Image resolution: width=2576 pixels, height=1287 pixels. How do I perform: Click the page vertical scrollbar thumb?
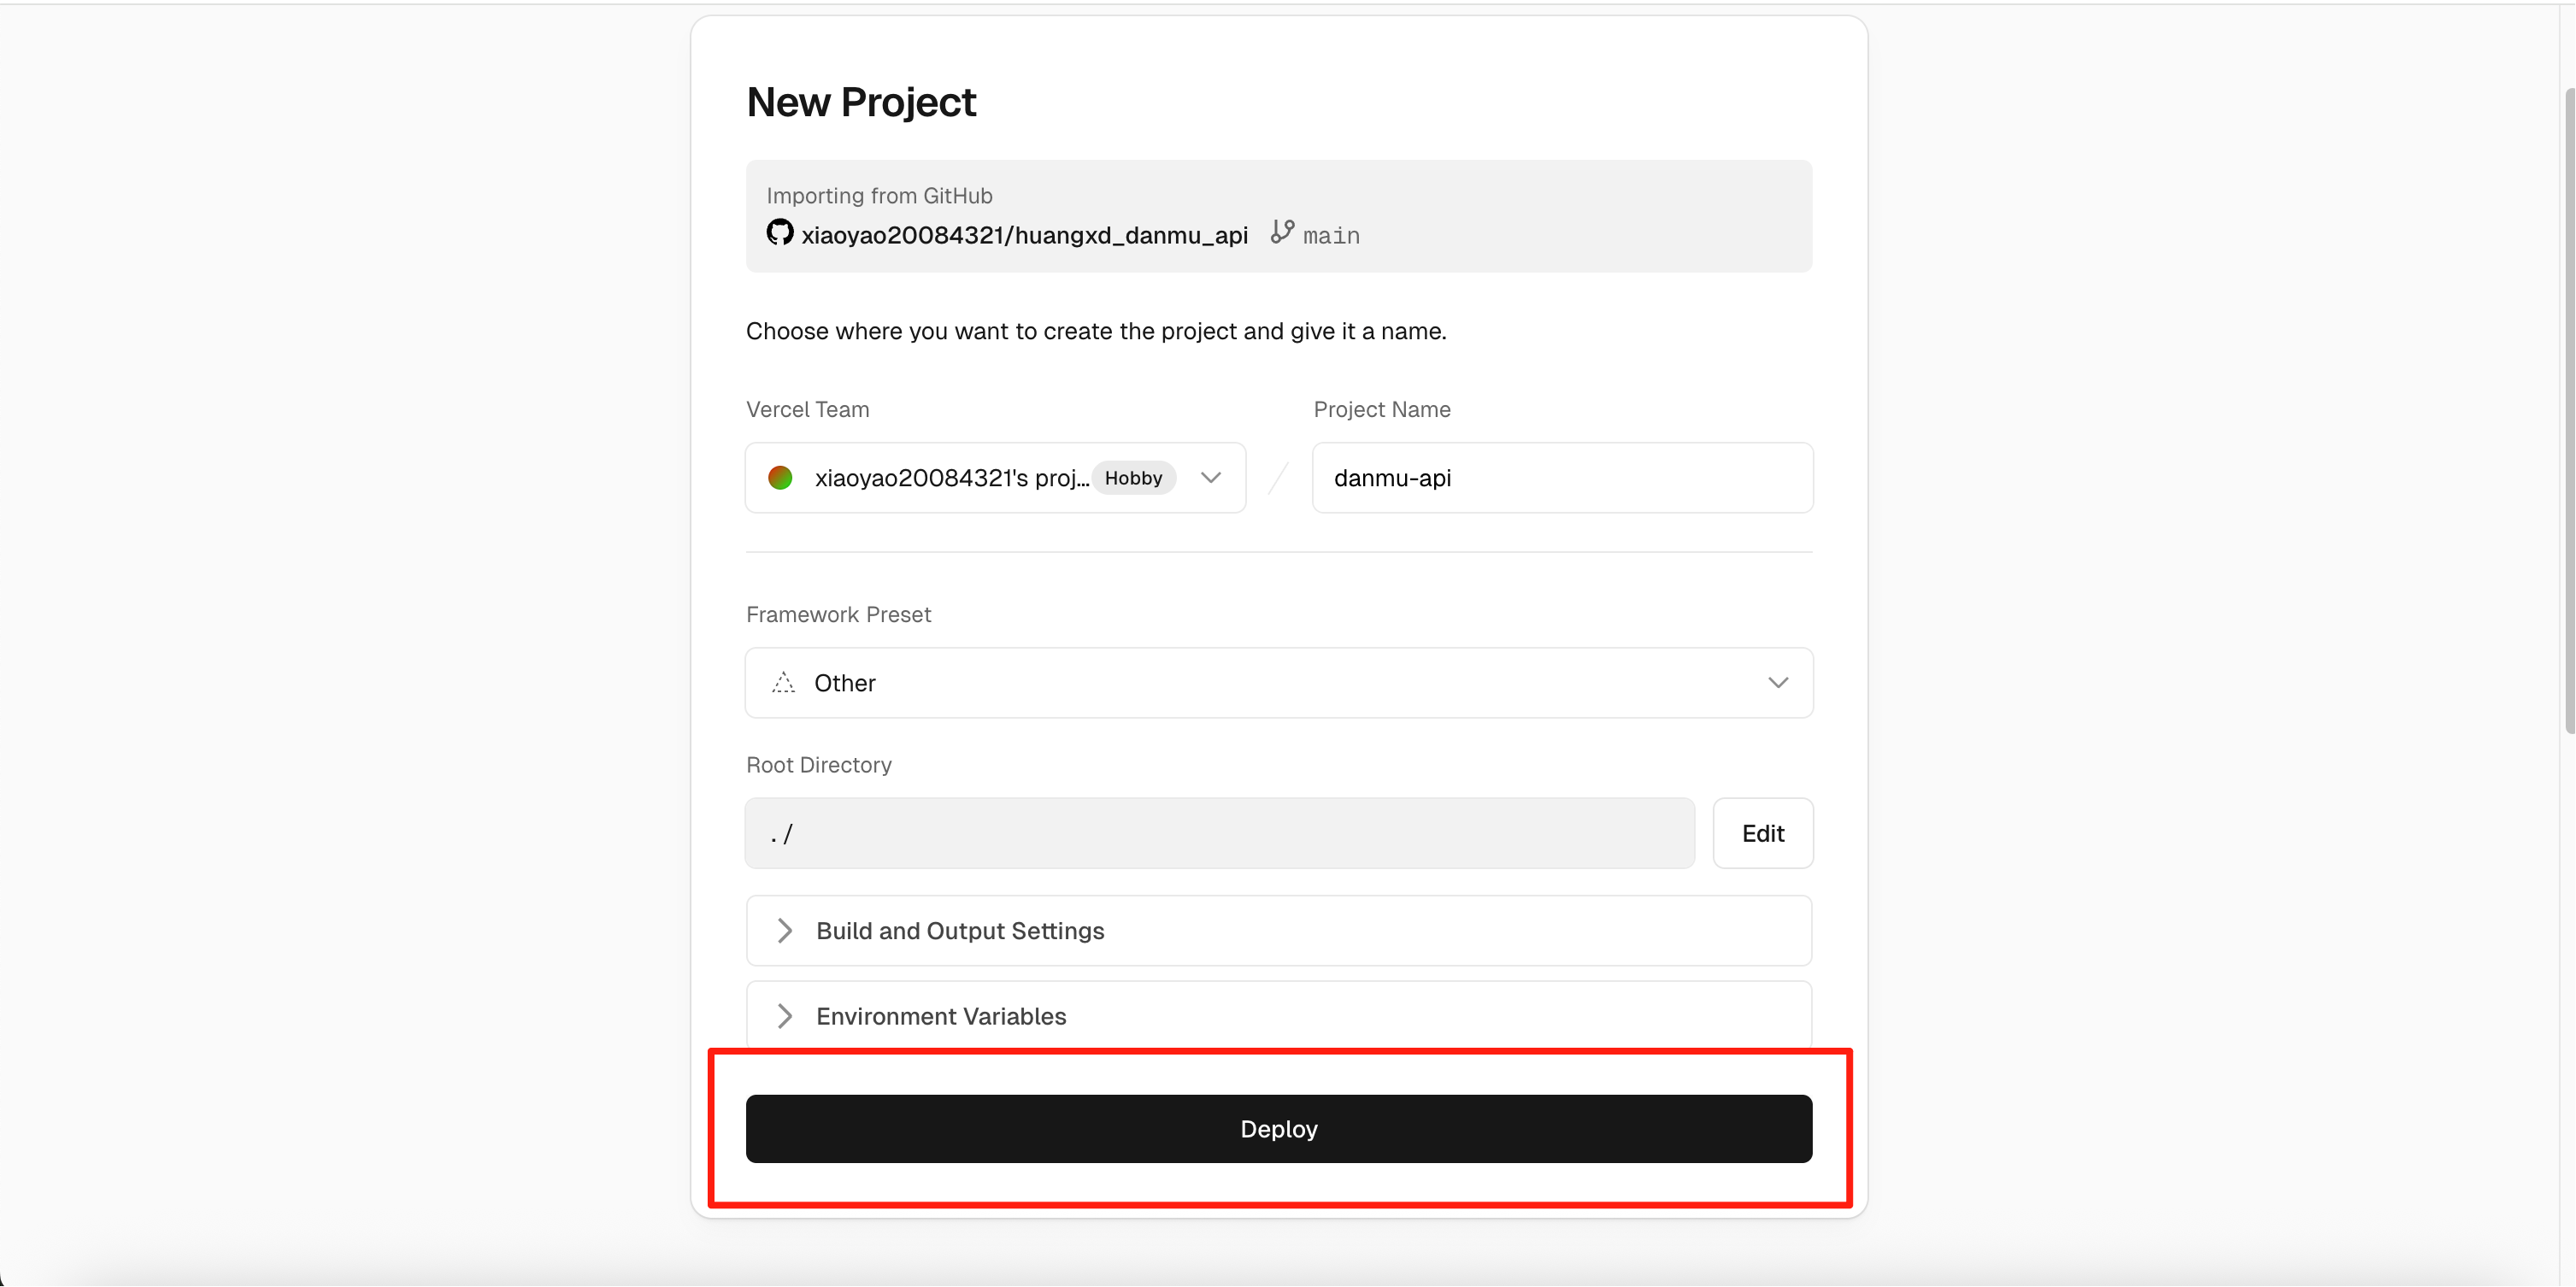tap(2568, 410)
